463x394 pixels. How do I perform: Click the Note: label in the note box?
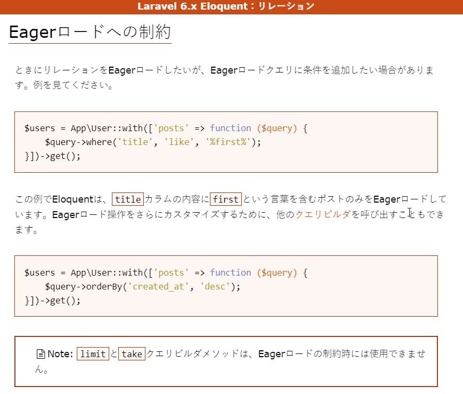point(60,354)
